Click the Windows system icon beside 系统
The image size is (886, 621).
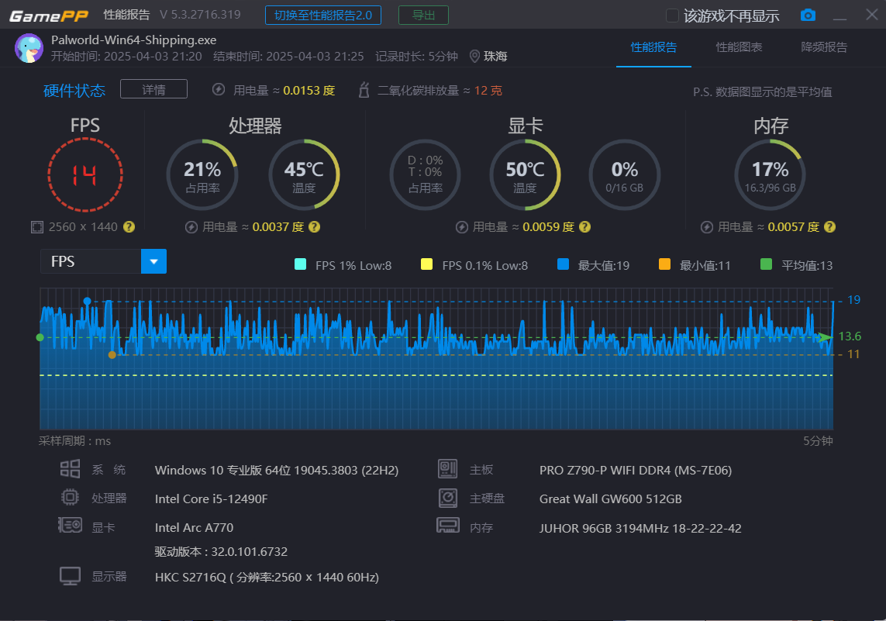point(70,468)
